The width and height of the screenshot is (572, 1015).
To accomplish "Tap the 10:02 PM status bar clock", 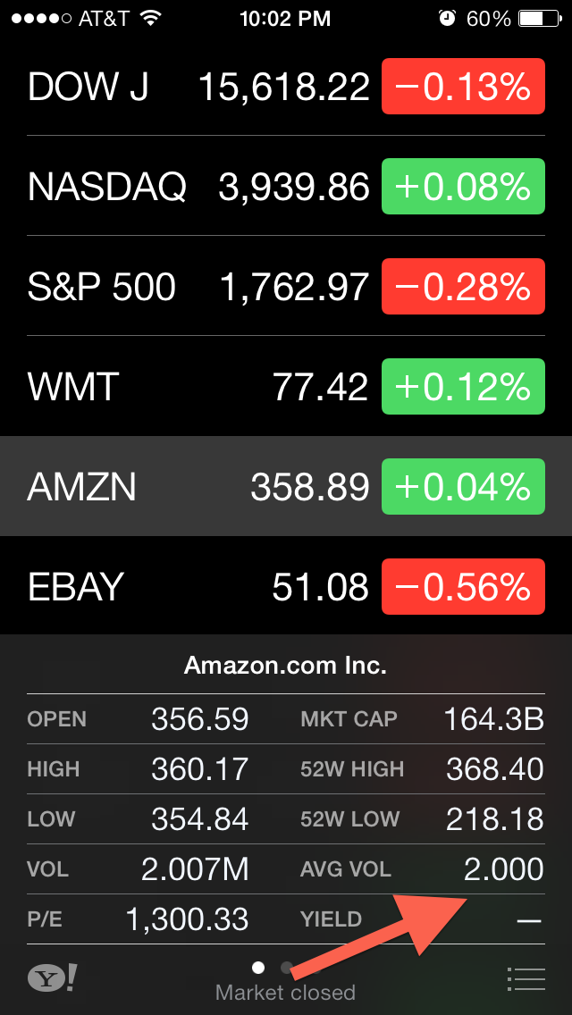I will [285, 18].
